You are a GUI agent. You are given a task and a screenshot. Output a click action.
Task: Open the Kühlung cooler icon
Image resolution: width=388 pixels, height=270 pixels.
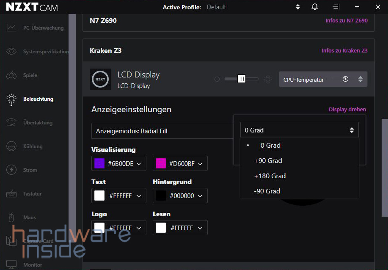[11, 146]
